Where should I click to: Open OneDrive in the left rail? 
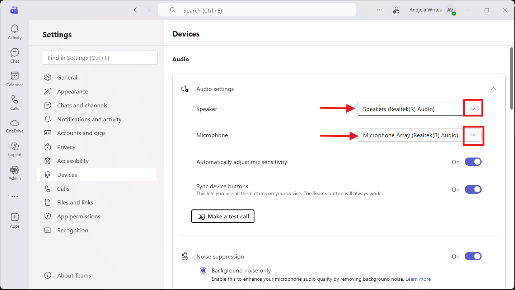pyautogui.click(x=15, y=126)
